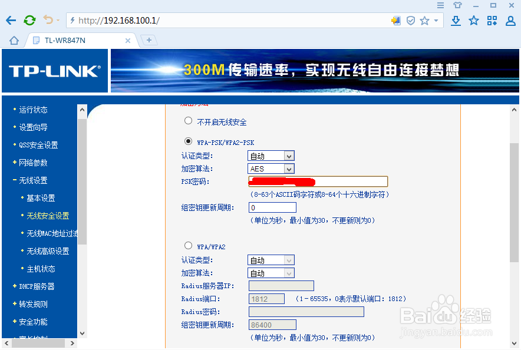Click the address bar URL 192.168.100.1
This screenshot has width=521, height=350.
(118, 21)
